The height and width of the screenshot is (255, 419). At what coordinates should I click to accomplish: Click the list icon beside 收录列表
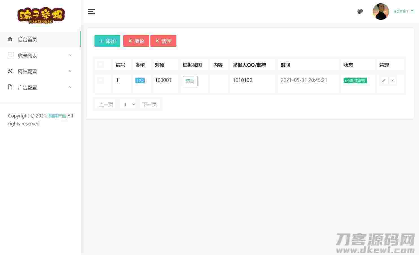point(10,55)
